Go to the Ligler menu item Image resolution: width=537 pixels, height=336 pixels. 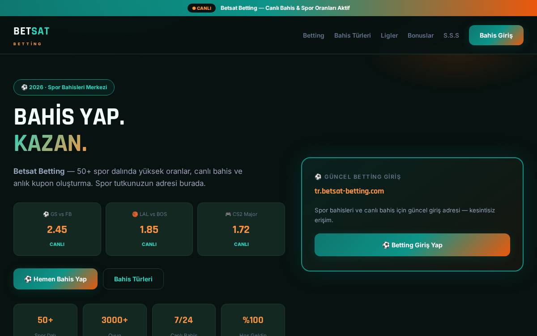click(389, 35)
